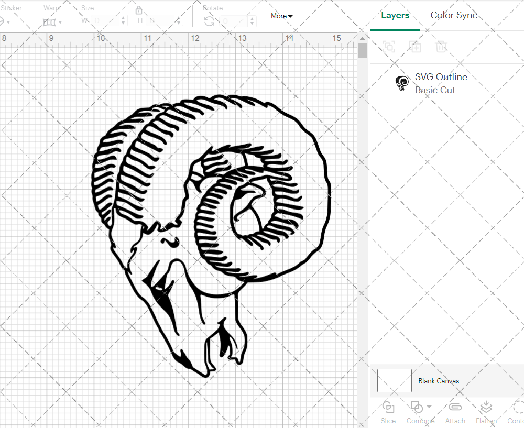The image size is (524, 428).
Task: Select the ram head image on canvas
Action: pyautogui.click(x=211, y=236)
